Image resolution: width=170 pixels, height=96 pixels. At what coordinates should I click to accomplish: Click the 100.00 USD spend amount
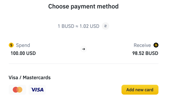[x=23, y=53]
